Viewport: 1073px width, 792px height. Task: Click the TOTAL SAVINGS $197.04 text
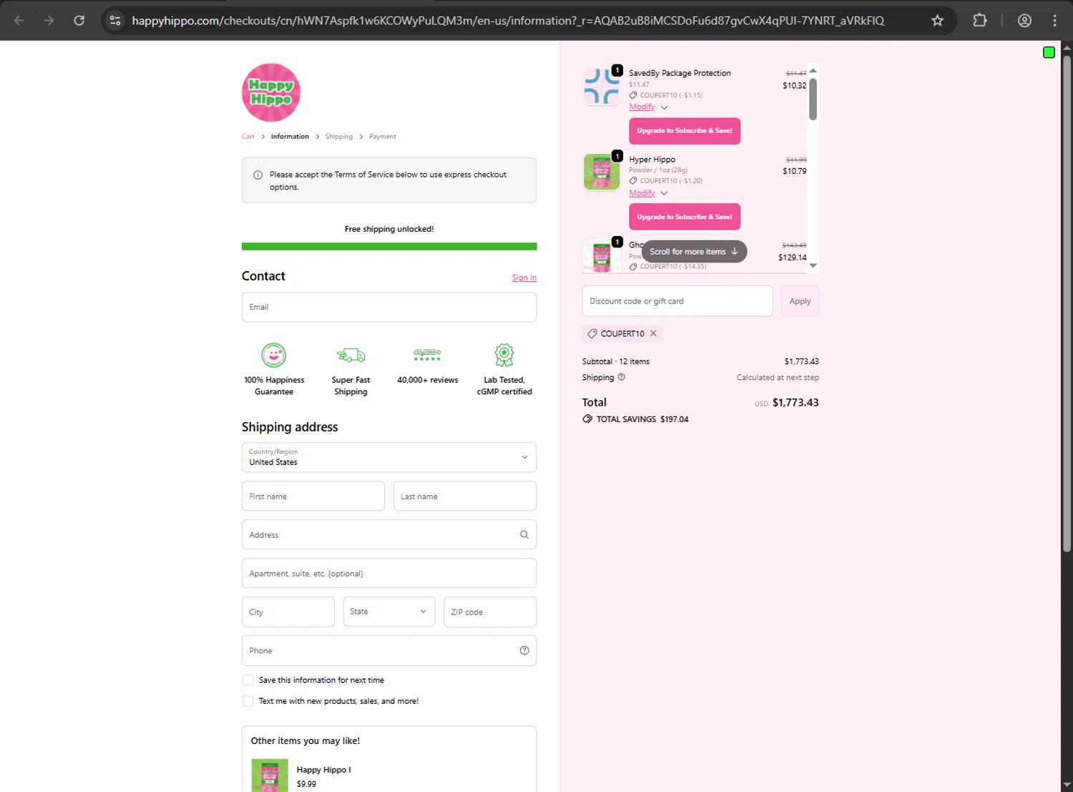click(x=642, y=419)
